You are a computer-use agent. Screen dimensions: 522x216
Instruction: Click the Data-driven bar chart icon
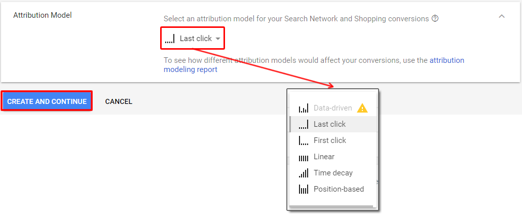(304, 108)
